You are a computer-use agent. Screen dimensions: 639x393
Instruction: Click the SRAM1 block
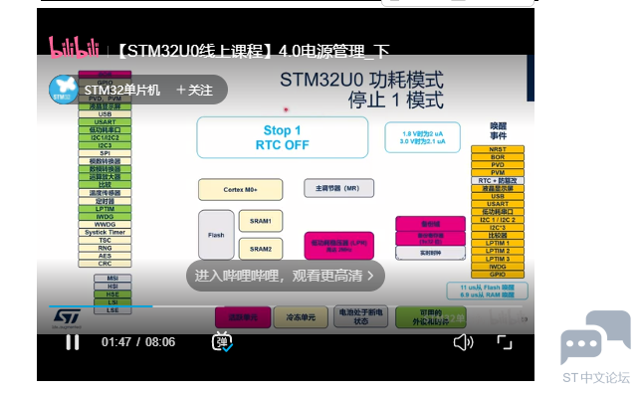coord(261,221)
